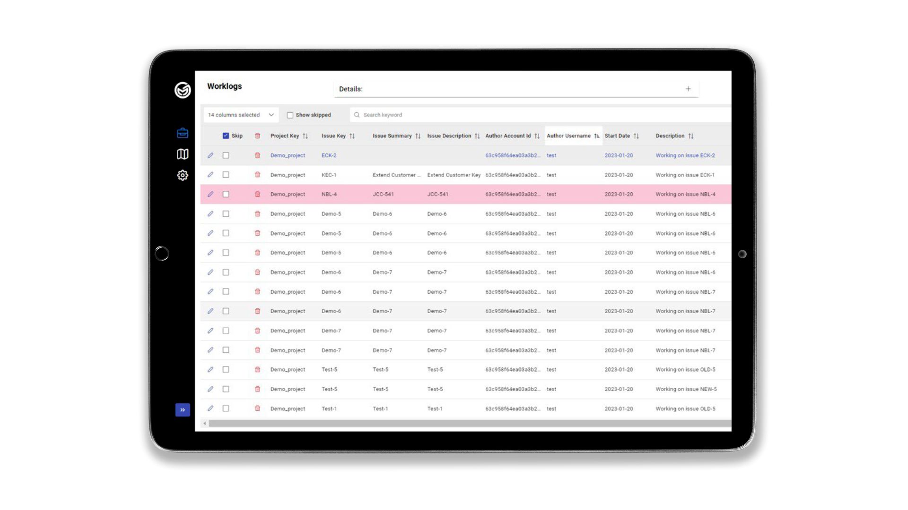This screenshot has width=908, height=510.
Task: Open the briefcase icon in the sidebar
Action: 183,133
